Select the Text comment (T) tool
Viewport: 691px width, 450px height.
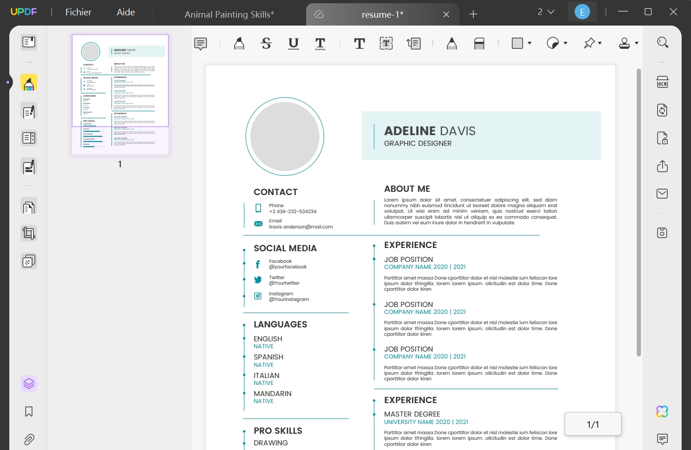point(359,44)
